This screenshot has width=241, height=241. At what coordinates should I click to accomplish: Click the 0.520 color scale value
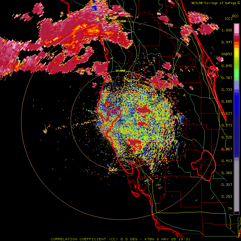coord(227,137)
